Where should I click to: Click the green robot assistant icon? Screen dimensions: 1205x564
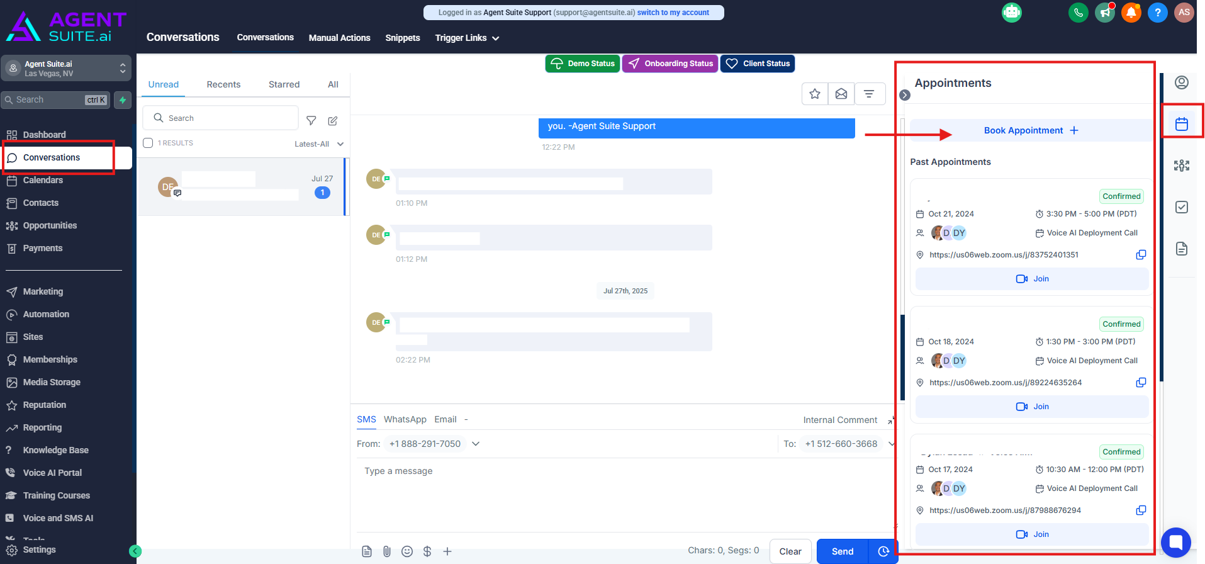(x=1012, y=13)
